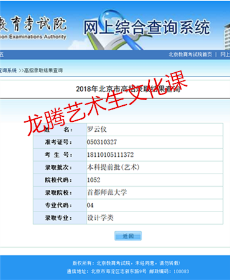Click the 准考证号 value 050310327
Image resolution: width=230 pixels, height=280 pixels.
pos(102,142)
